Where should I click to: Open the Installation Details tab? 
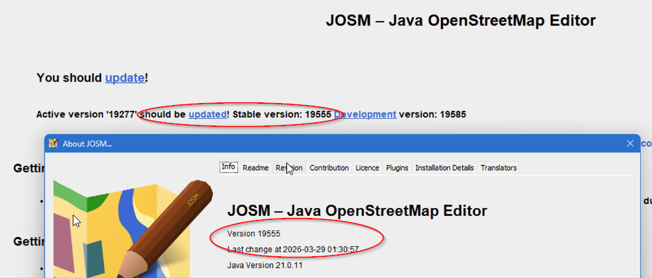tap(444, 168)
